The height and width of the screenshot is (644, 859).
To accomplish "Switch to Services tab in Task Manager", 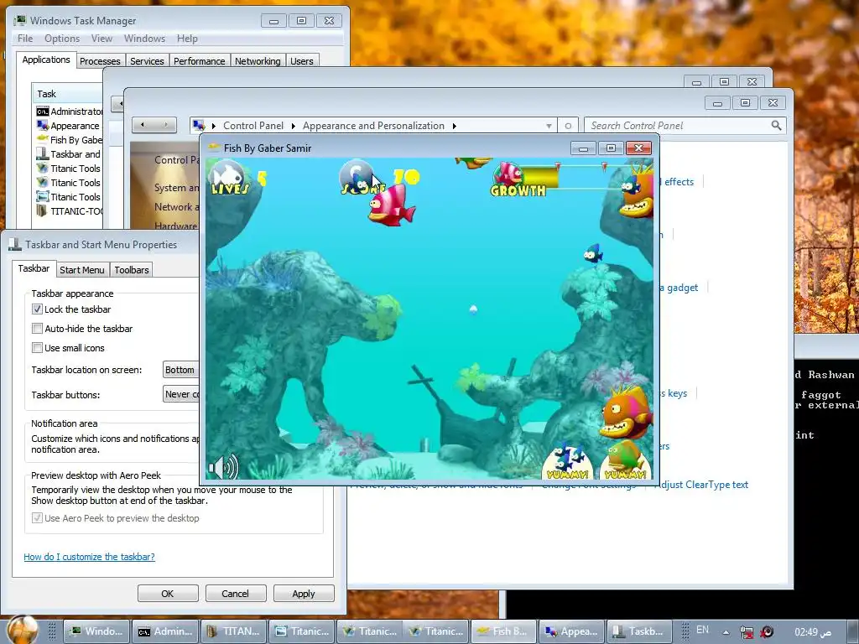I will click(147, 60).
